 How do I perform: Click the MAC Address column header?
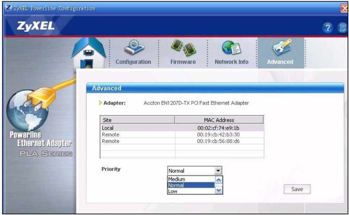[219, 120]
